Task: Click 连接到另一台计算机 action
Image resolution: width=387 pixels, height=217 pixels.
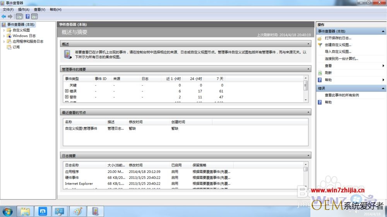Action: [341, 59]
